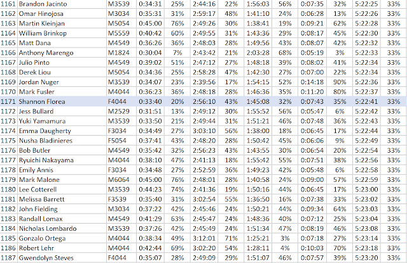
Task: Select percentile 90% in Jordan Nuger row
Action: [340, 82]
